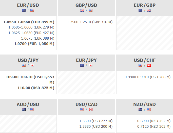Click the US flag in USD/CHF card
173x133 pixels.
point(140,65)
